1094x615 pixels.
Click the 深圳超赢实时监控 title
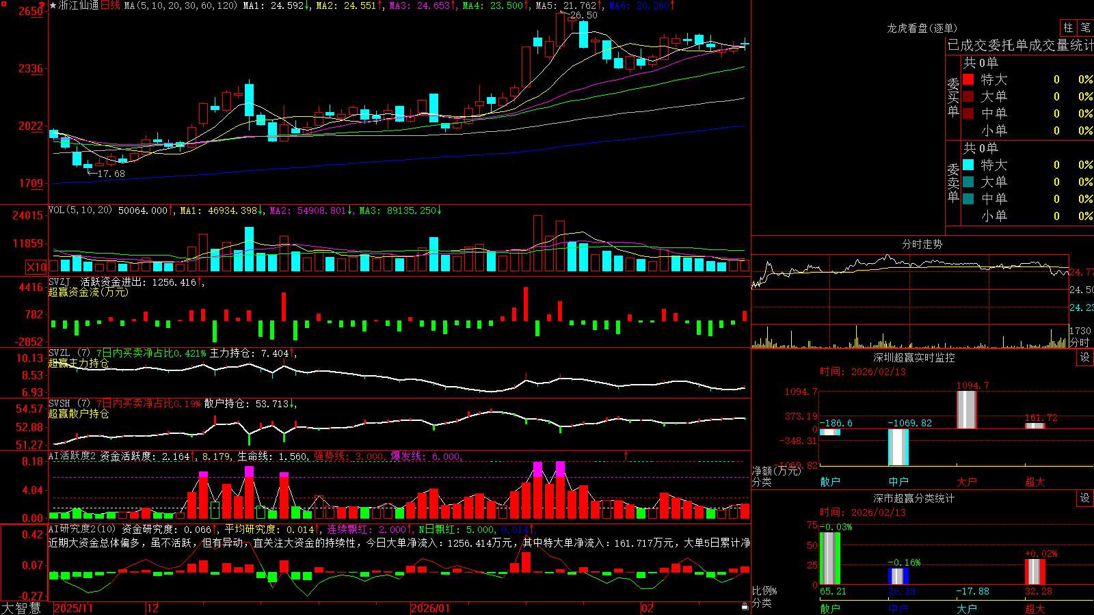pyautogui.click(x=914, y=357)
